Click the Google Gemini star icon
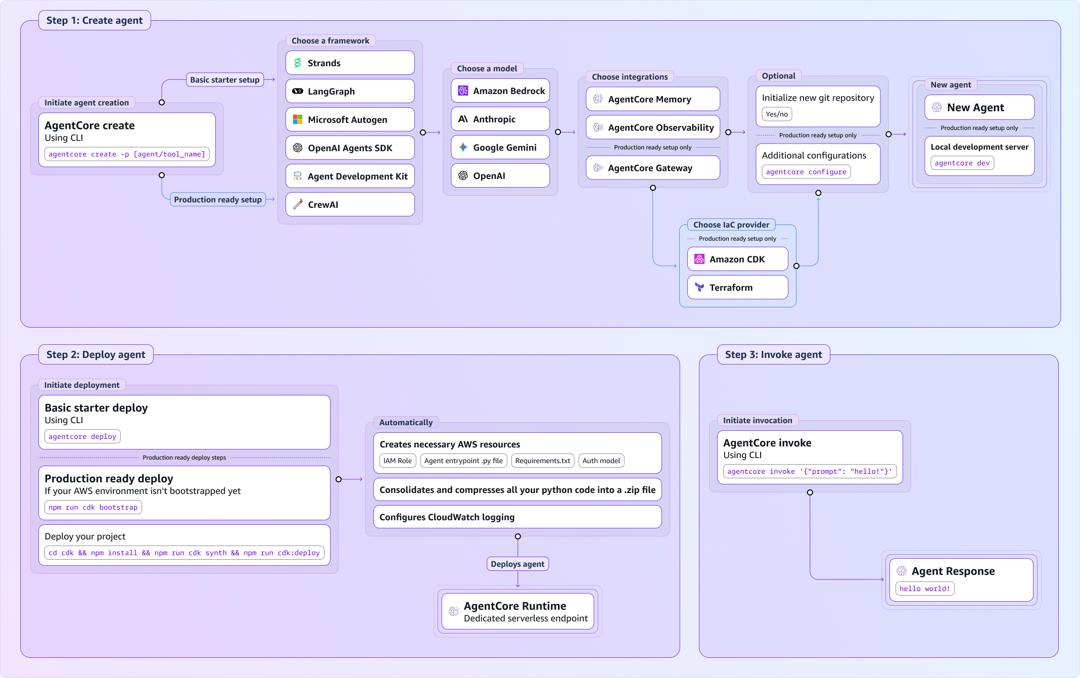The image size is (1080, 678). coord(463,148)
